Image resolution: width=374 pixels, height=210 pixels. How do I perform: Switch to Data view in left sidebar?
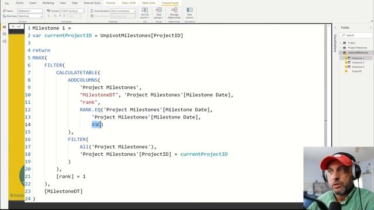[4, 34]
